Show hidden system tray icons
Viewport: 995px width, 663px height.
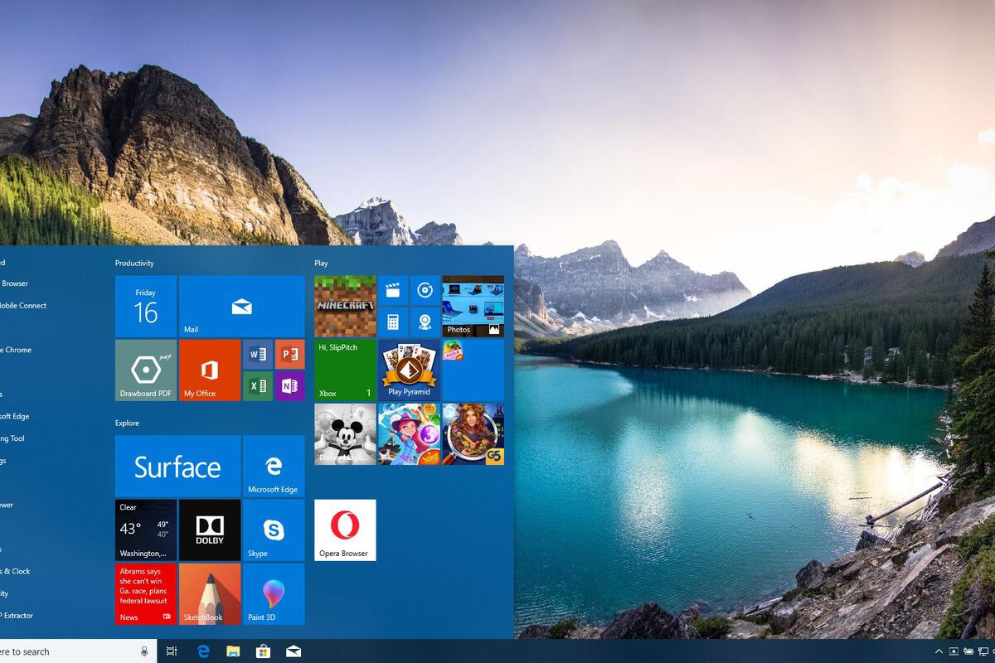[x=939, y=651]
